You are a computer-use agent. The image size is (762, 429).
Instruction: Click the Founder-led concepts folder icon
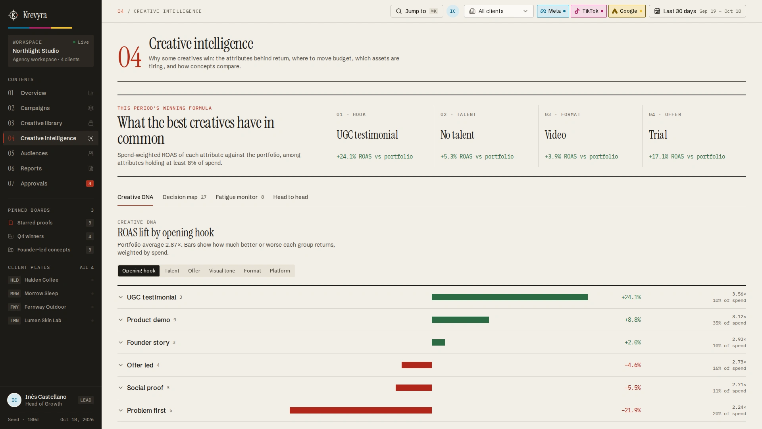(11, 250)
